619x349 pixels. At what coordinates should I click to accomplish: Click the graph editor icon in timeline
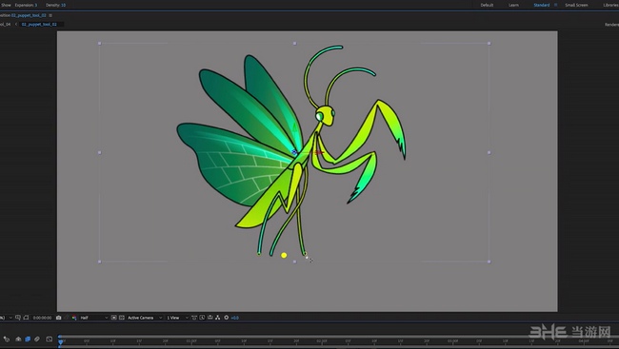49,339
